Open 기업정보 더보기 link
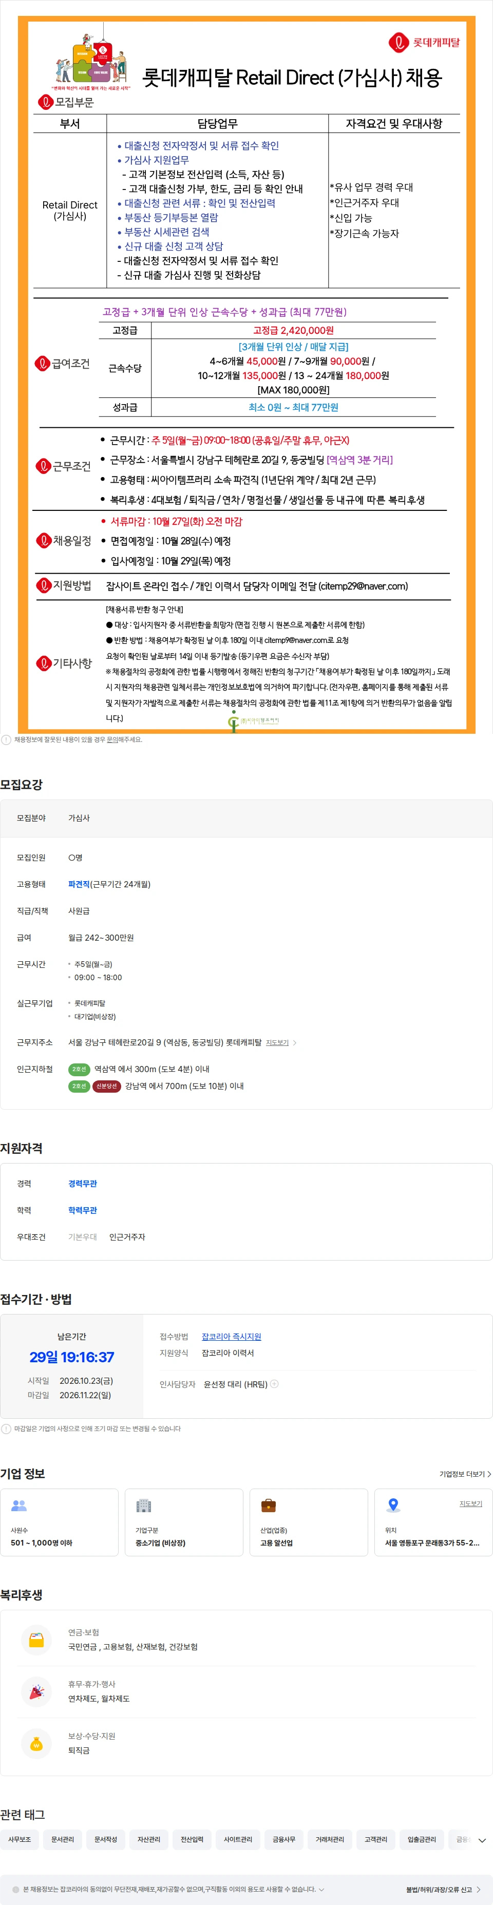 pyautogui.click(x=465, y=1474)
